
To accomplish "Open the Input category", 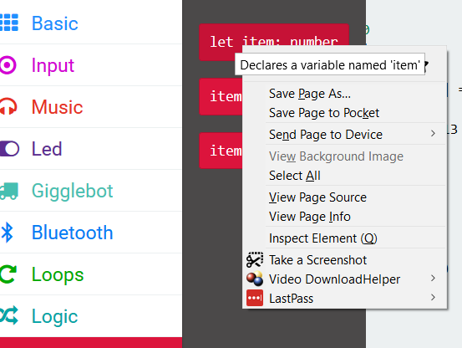I will click(x=91, y=65).
